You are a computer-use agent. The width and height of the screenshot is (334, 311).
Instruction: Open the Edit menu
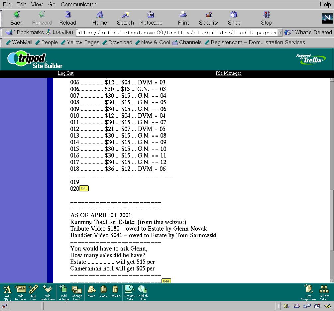[21, 4]
